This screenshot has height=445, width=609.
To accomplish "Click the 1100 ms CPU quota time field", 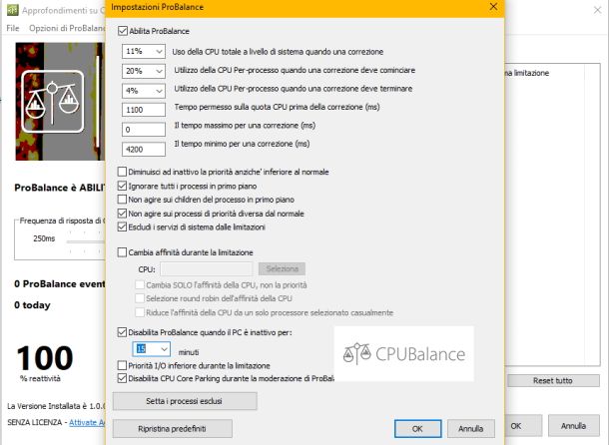I will click(144, 110).
